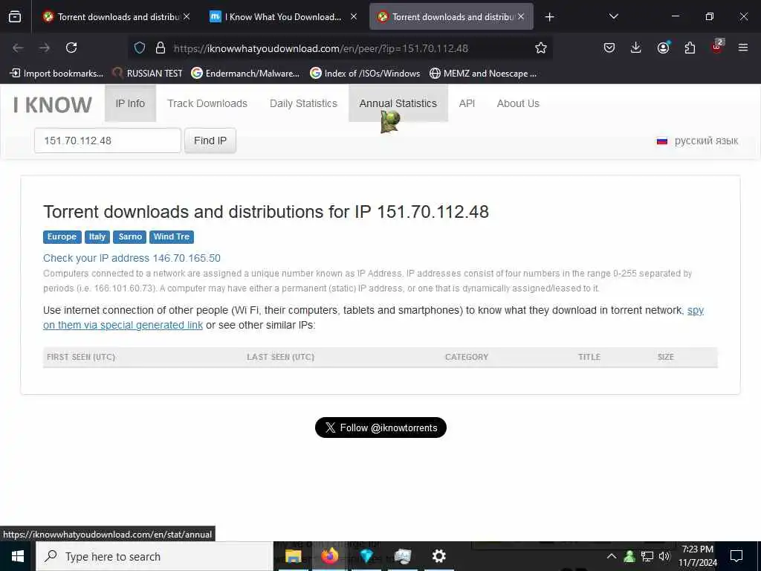Click the I KNOW site logo

pyautogui.click(x=53, y=104)
